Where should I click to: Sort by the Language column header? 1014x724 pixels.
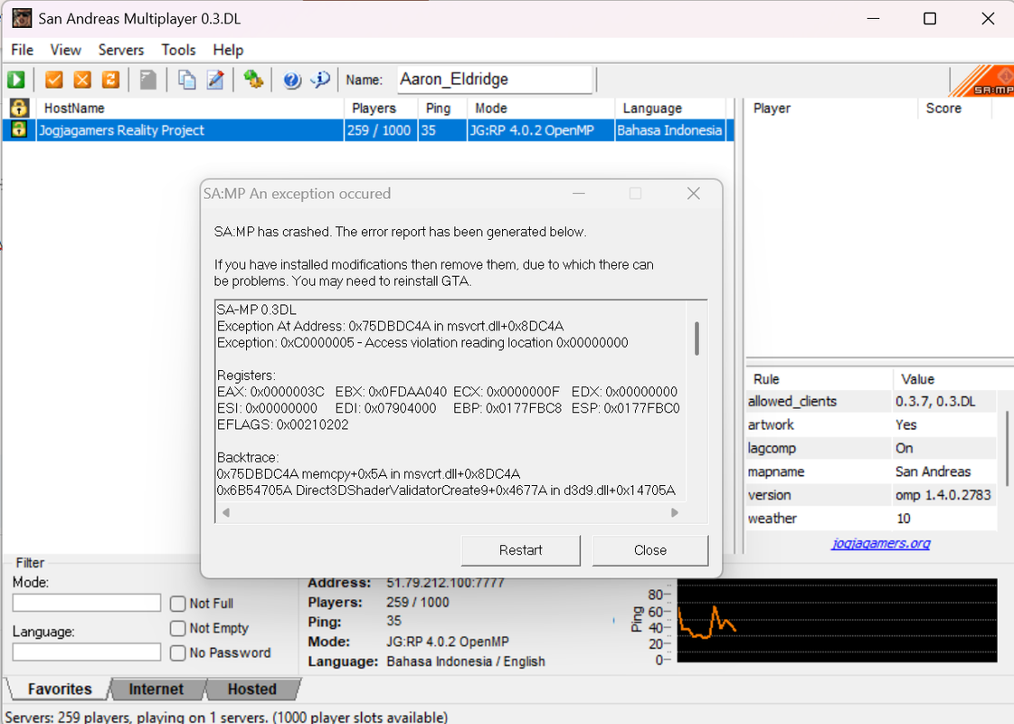[670, 108]
